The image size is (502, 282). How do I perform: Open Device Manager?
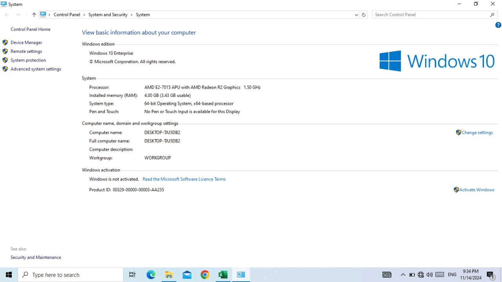26,42
